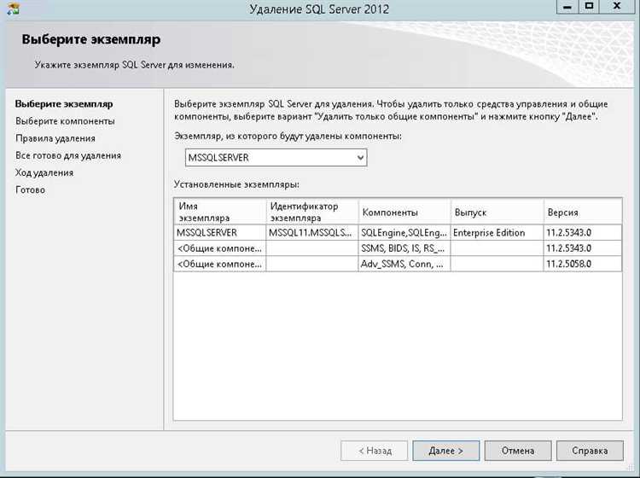Screen dimensions: 640x478
Task: Close the SQL Server removal window
Action: click(x=617, y=7)
